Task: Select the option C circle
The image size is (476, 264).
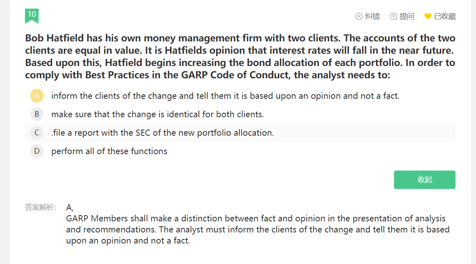Action: point(37,133)
